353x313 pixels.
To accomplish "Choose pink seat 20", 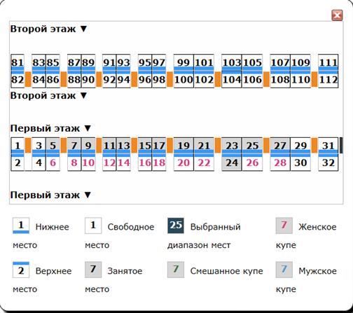I will 184,162.
